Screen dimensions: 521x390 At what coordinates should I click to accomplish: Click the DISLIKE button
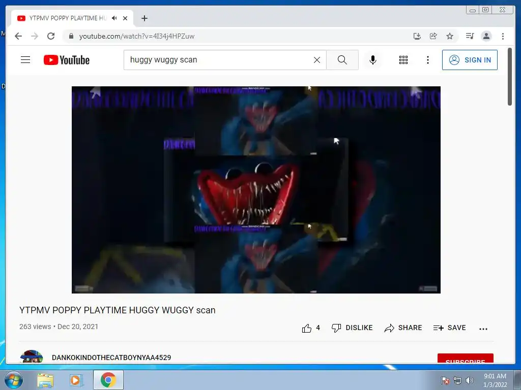[x=352, y=328]
